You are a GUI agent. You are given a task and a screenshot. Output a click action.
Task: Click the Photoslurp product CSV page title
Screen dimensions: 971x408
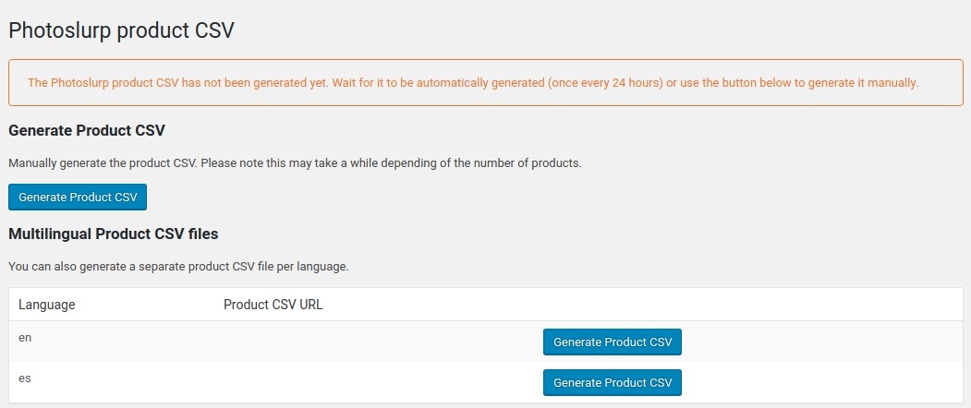121,30
